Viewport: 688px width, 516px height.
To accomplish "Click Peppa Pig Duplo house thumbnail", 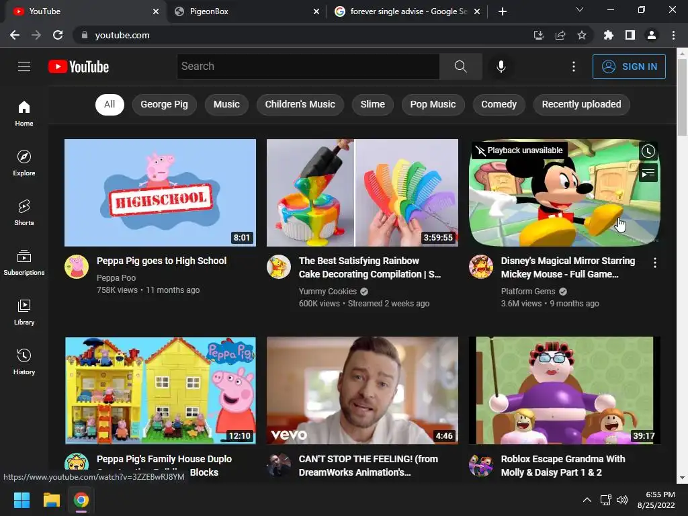I will (160, 390).
